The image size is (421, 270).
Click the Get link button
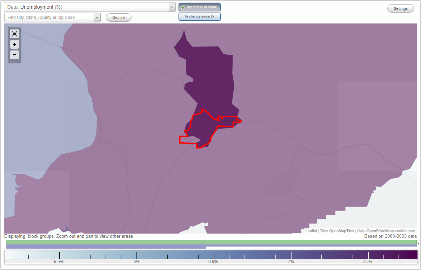[x=119, y=17]
